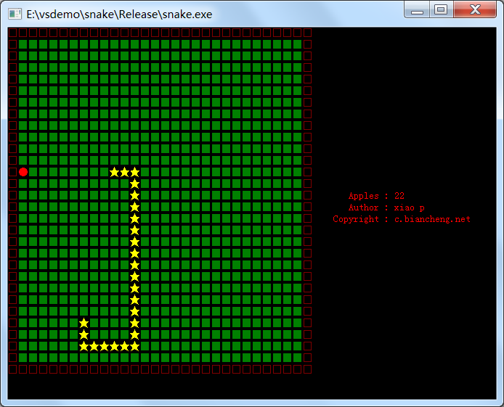Viewport: 504px width, 407px height.
Task: Maximize the snake.exe window
Action: (x=441, y=9)
